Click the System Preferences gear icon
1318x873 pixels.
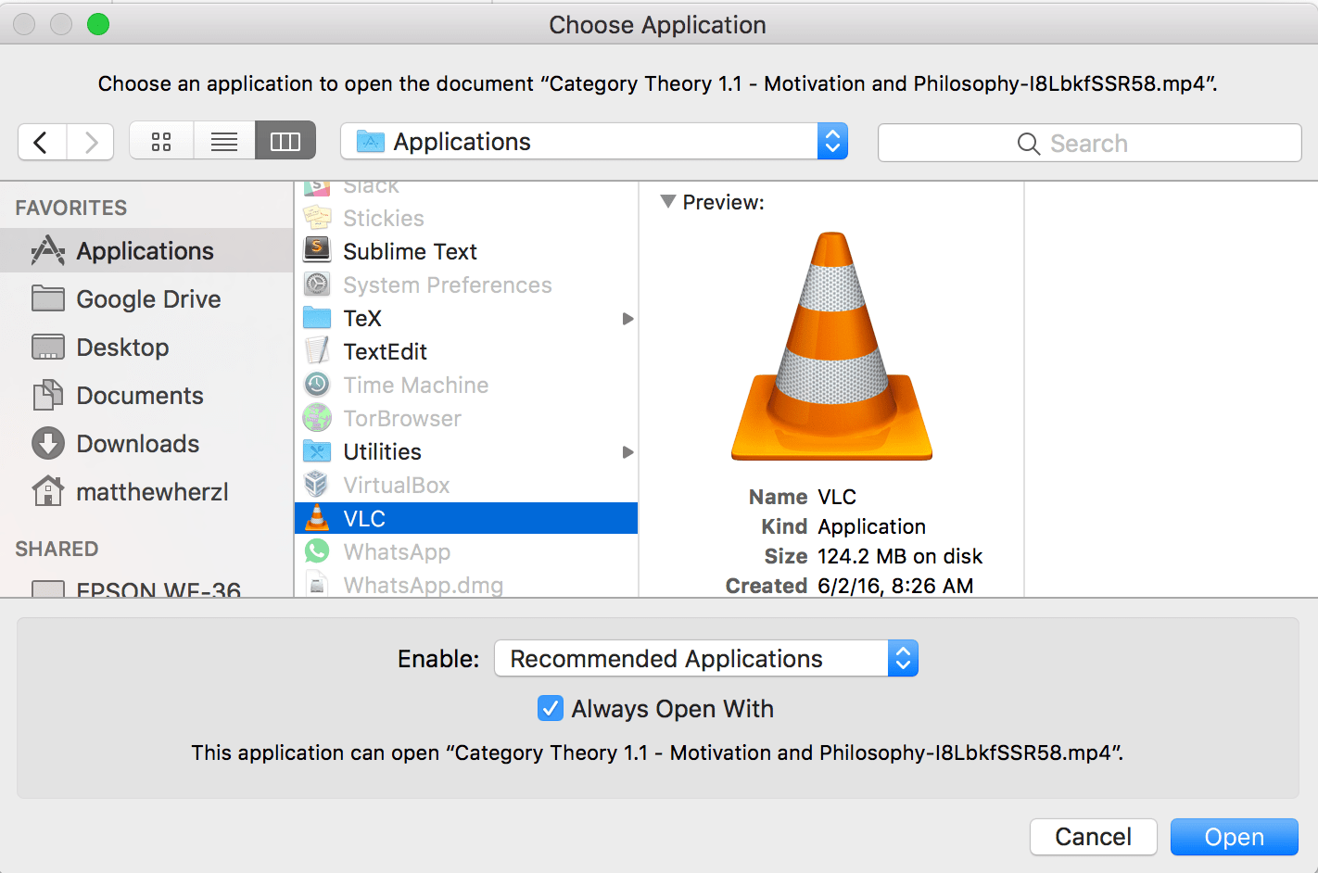(x=317, y=285)
